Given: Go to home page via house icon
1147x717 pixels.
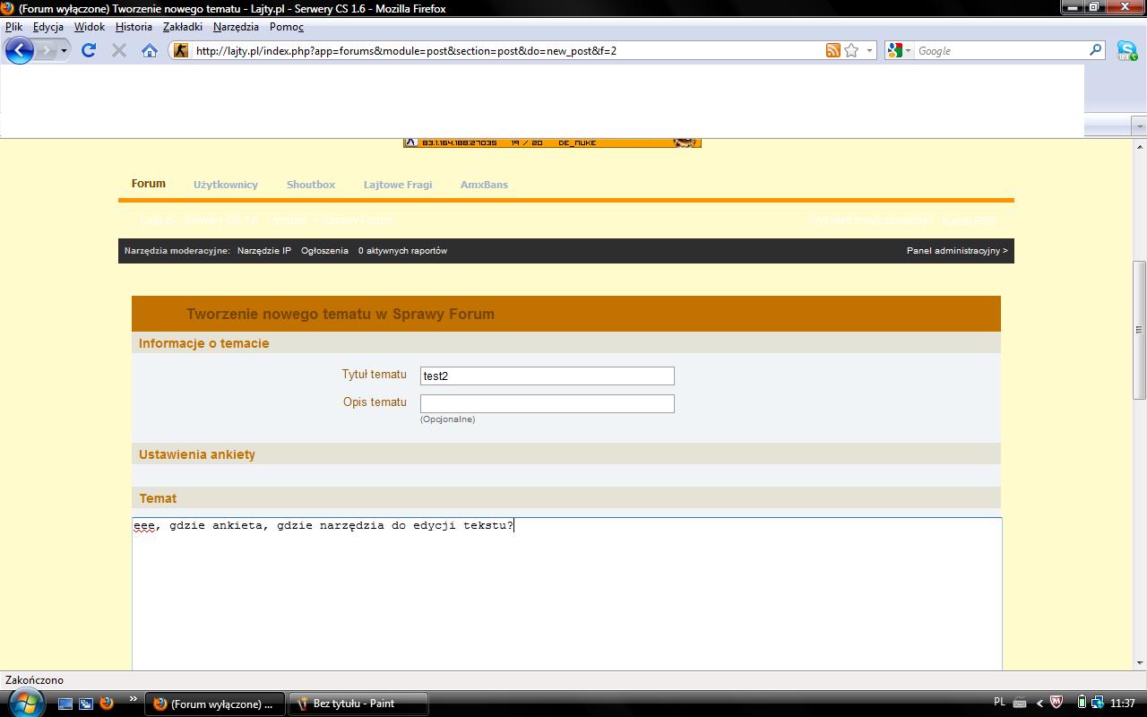Looking at the screenshot, I should 150,50.
